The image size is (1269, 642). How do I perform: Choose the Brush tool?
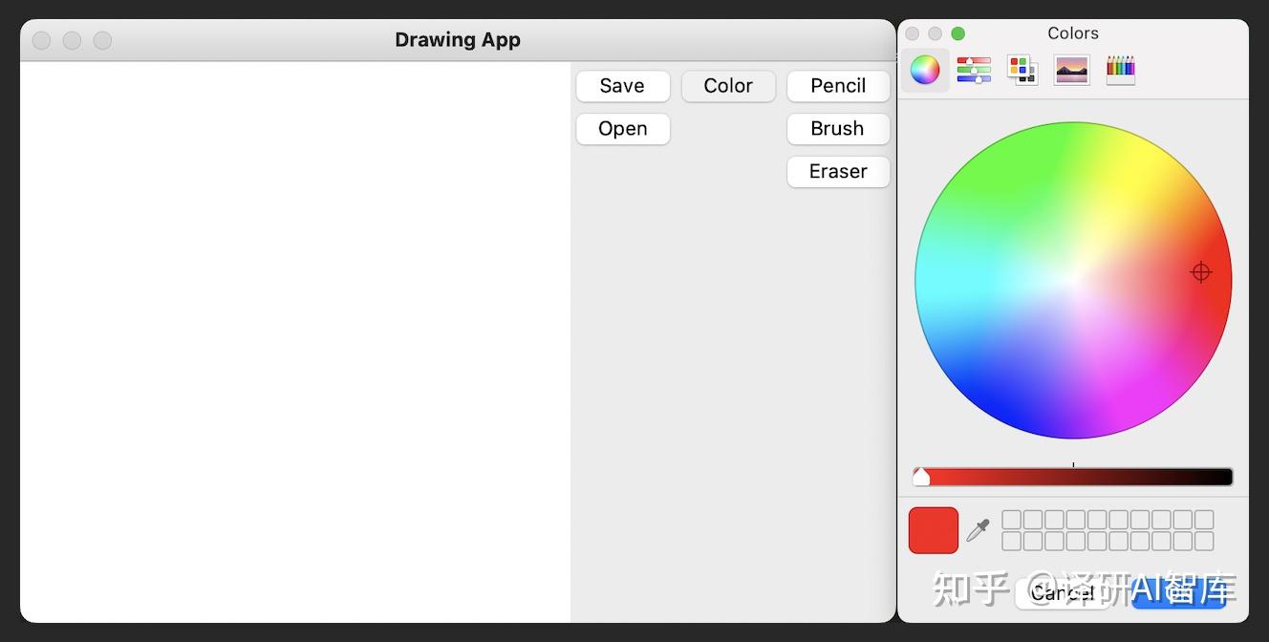click(838, 129)
